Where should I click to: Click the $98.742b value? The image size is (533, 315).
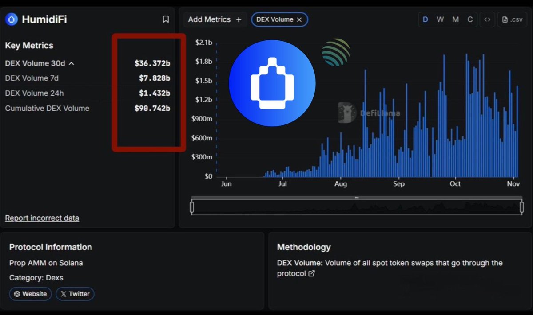tap(152, 108)
